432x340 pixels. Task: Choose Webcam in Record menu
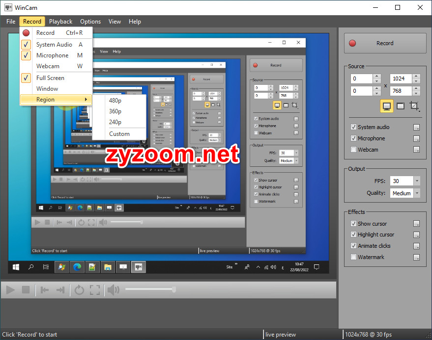(x=56, y=66)
